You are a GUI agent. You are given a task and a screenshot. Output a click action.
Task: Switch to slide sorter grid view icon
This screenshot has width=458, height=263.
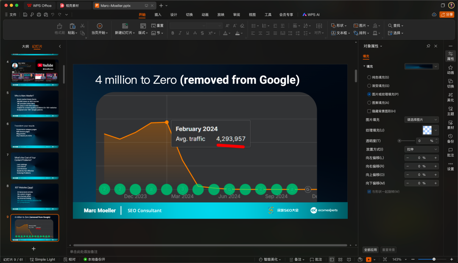pos(340,260)
